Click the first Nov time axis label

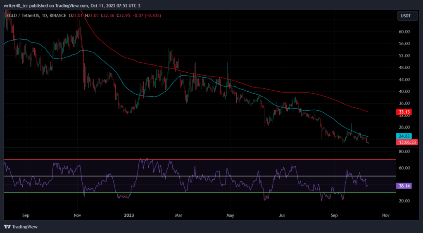point(77,216)
